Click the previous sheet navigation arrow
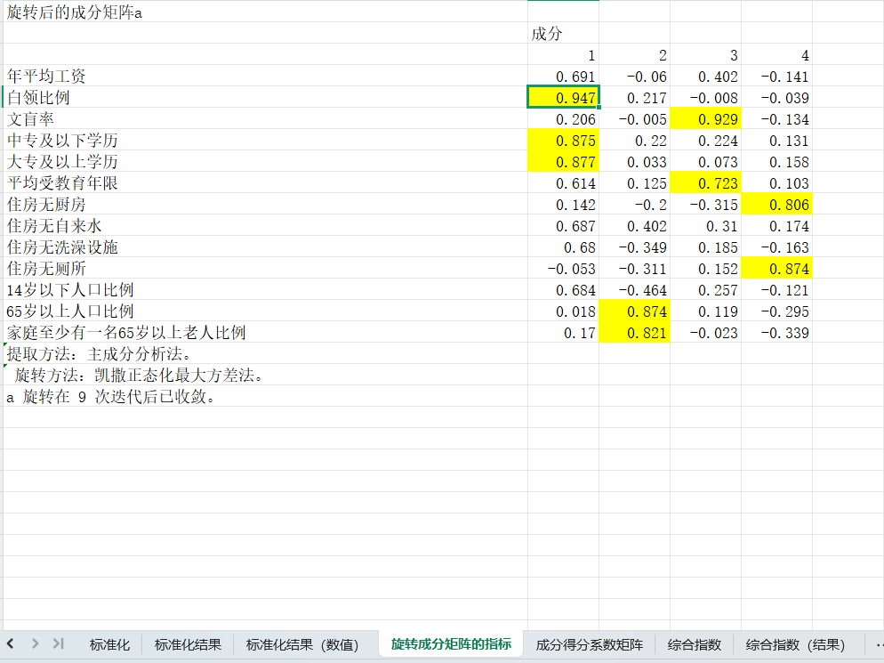Screen dimensions: 884x663 (x=10, y=643)
